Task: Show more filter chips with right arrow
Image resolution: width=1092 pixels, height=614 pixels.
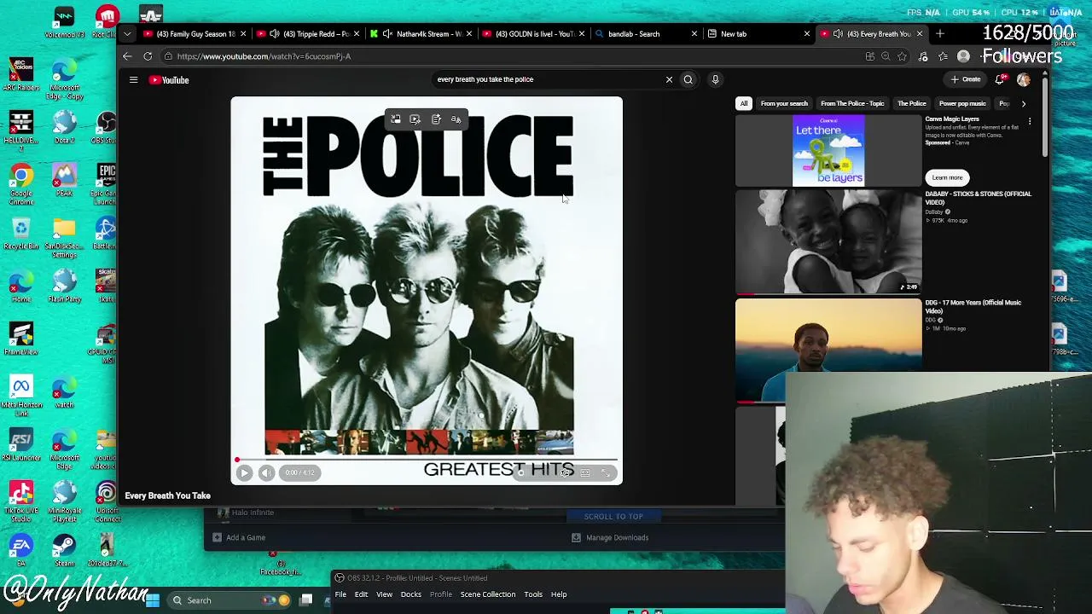Action: pos(1023,103)
